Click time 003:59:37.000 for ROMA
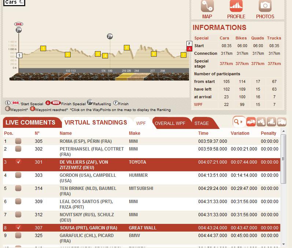 point(212,141)
